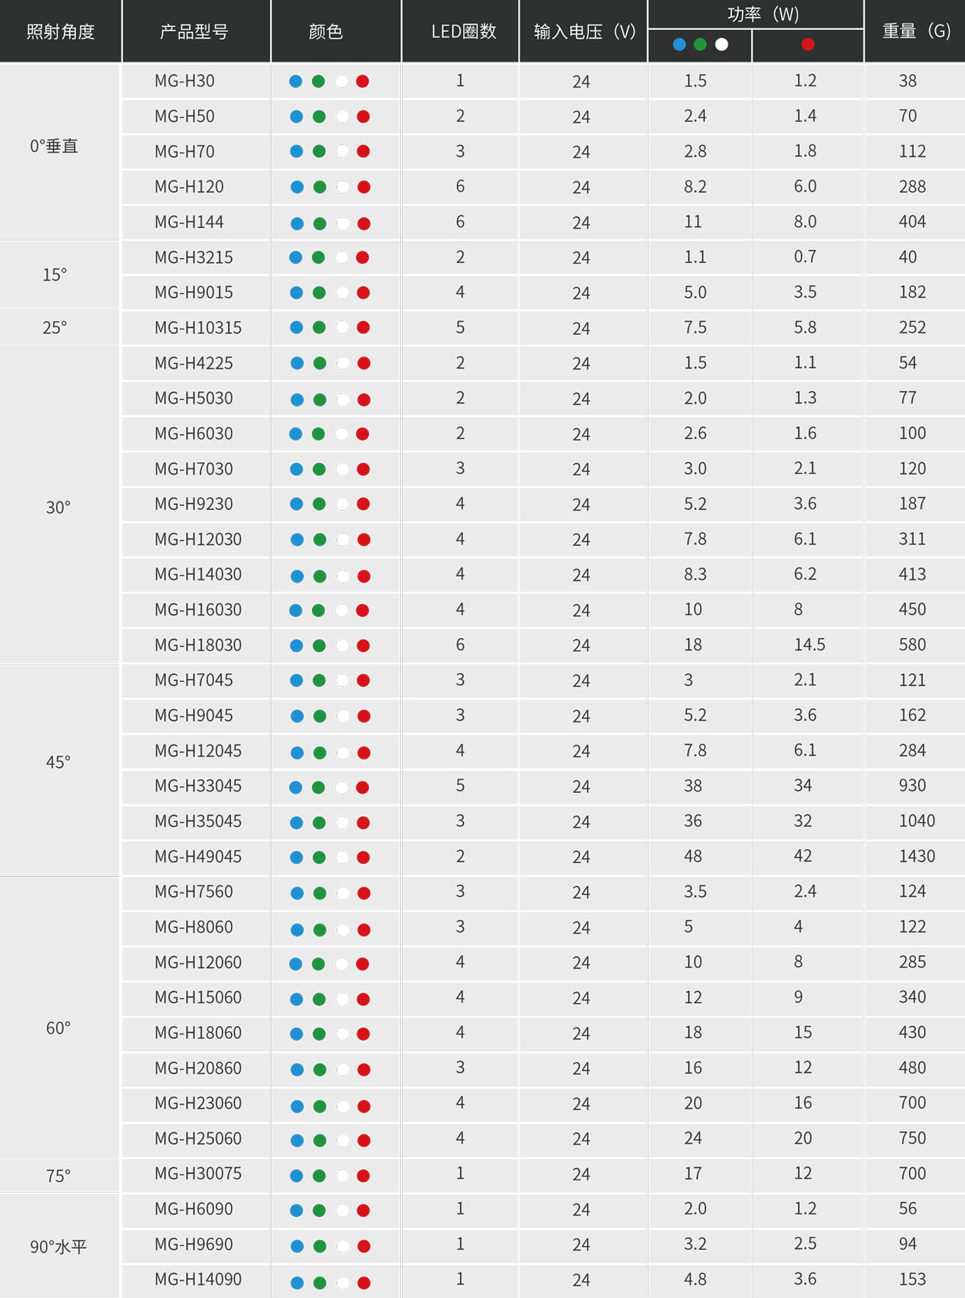Click the blue color dot for MG-H30
The width and height of the screenshot is (965, 1298).
(x=296, y=82)
